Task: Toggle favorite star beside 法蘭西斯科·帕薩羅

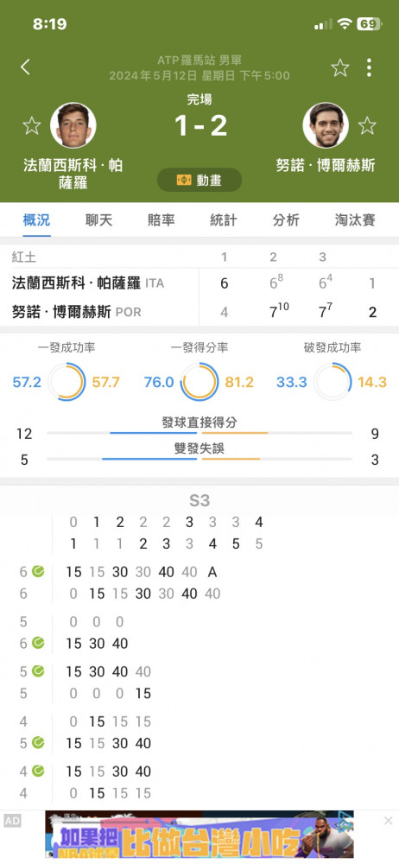Action: 31,125
